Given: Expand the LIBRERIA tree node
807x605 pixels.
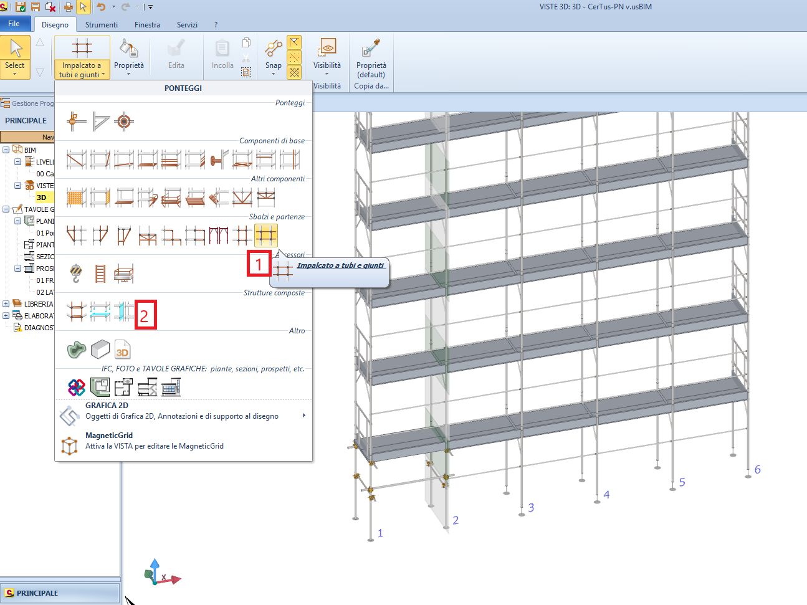Looking at the screenshot, I should 6,304.
